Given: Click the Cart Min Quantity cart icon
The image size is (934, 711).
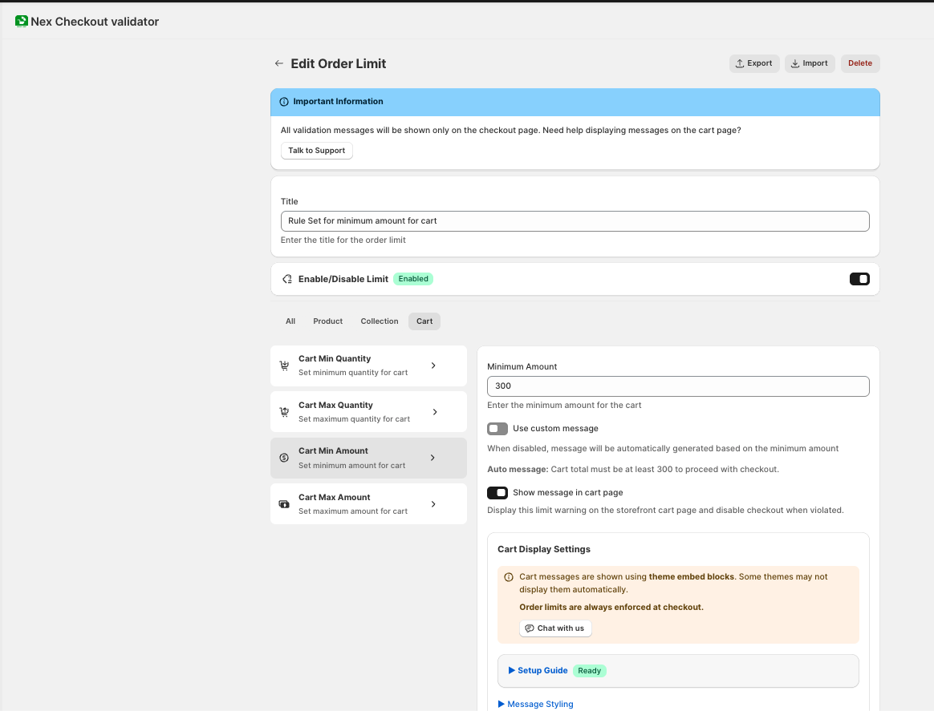Looking at the screenshot, I should (x=284, y=366).
